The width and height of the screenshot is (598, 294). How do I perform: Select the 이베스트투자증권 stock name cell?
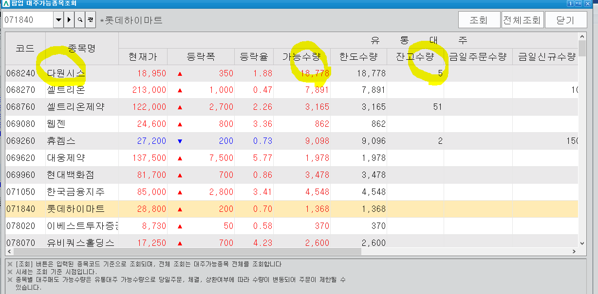(82, 226)
